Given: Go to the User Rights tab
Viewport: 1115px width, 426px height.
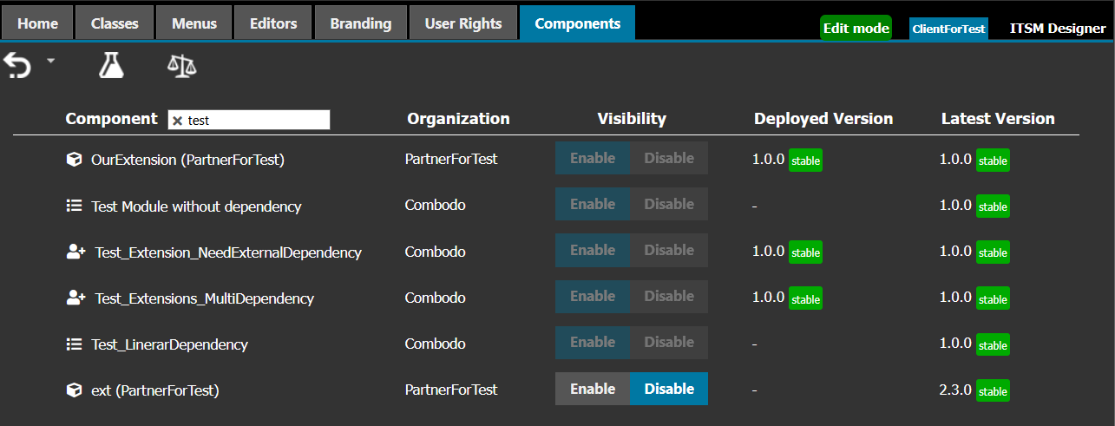Looking at the screenshot, I should click(463, 23).
